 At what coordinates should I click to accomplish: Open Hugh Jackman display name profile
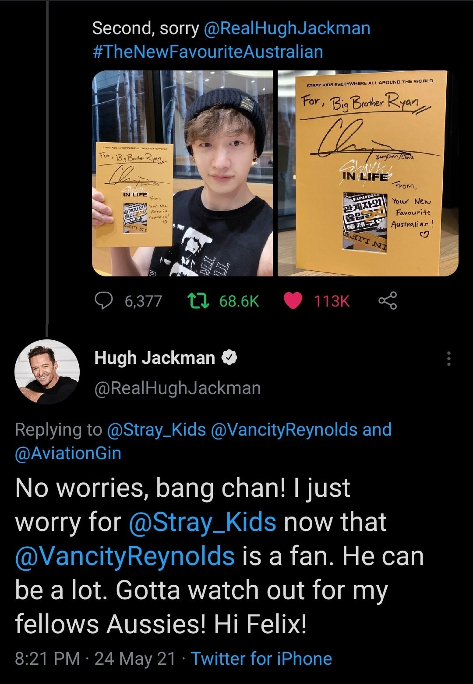pyautogui.click(x=155, y=358)
